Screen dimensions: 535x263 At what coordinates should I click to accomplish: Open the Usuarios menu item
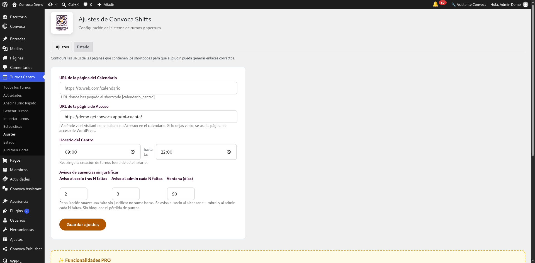(x=22, y=220)
